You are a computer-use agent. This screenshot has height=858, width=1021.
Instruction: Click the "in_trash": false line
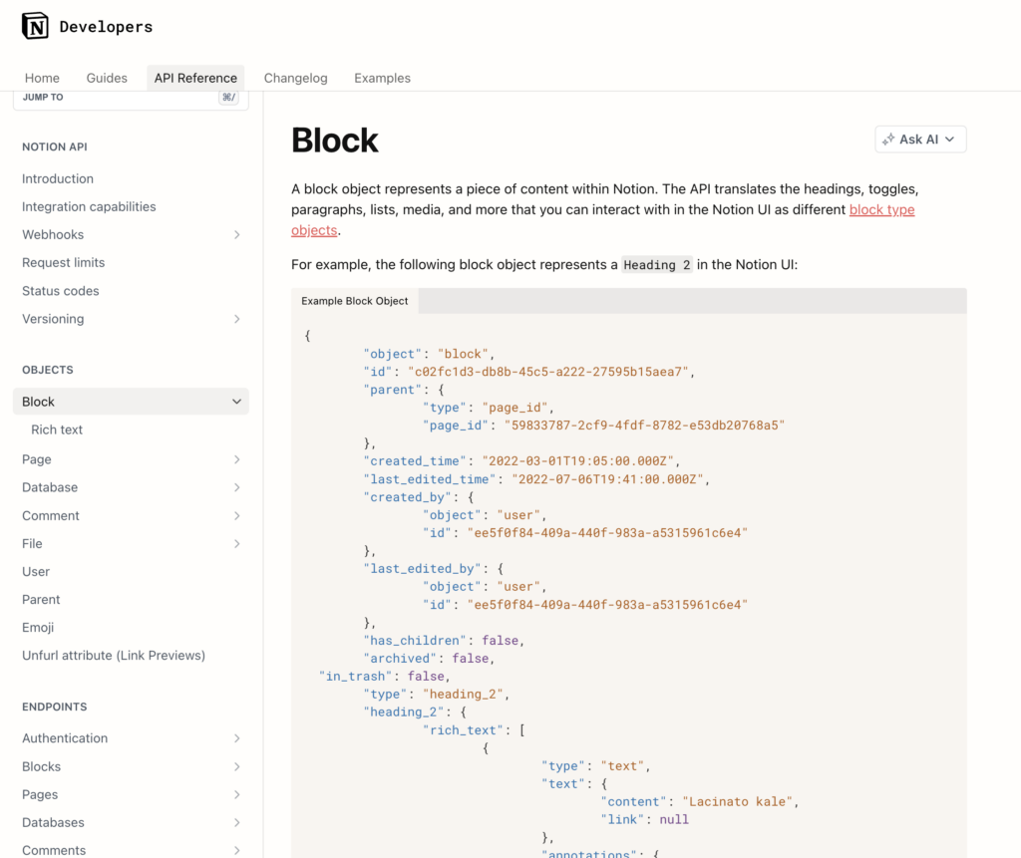(384, 677)
